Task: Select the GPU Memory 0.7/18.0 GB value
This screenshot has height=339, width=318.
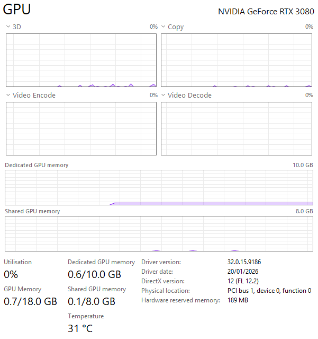Action: click(x=30, y=301)
